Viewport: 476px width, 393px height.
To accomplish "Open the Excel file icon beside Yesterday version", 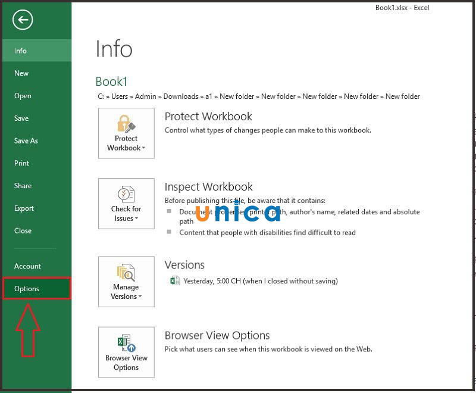I will point(175,280).
